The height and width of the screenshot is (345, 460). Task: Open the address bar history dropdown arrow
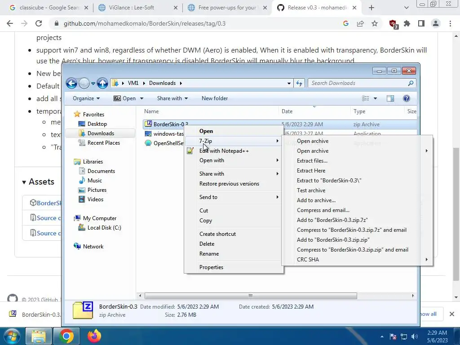pyautogui.click(x=289, y=83)
